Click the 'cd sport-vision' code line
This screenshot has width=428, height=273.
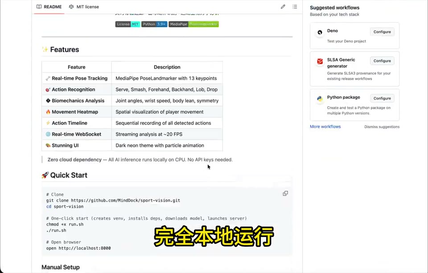pos(65,207)
